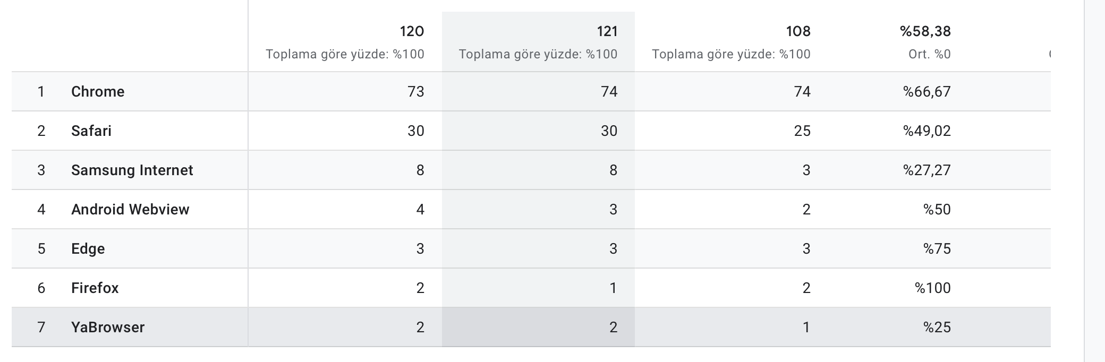Click the 108 total value in header

coord(798,31)
